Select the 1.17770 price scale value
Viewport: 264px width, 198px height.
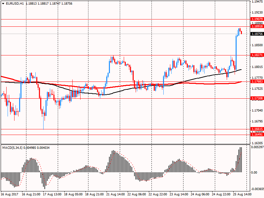(x=257, y=78)
